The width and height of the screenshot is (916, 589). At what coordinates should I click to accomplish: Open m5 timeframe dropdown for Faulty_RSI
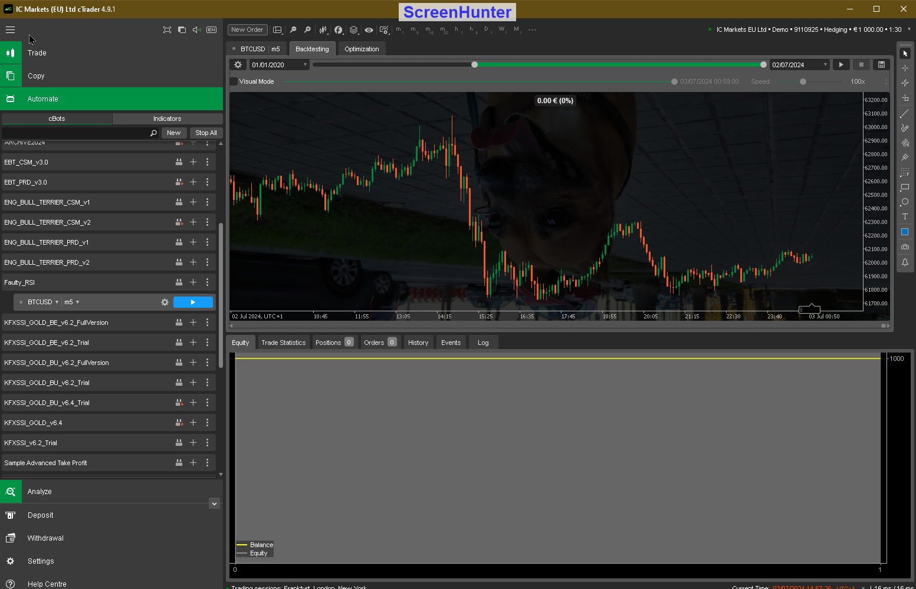[x=71, y=302]
